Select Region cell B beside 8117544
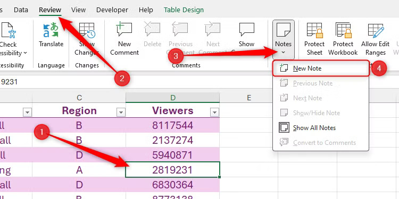 [x=79, y=125]
